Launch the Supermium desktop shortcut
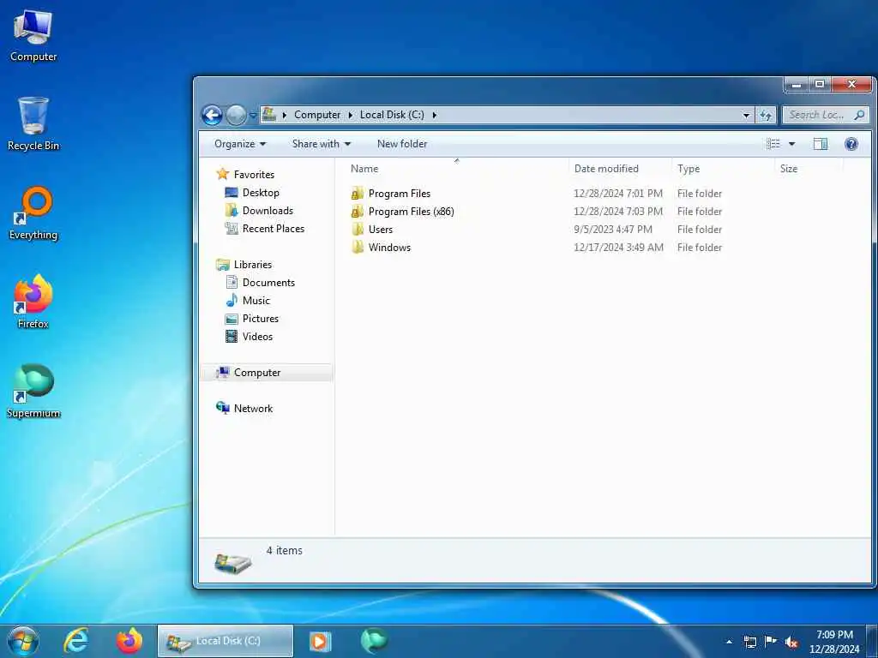The height and width of the screenshot is (658, 878). [x=33, y=391]
